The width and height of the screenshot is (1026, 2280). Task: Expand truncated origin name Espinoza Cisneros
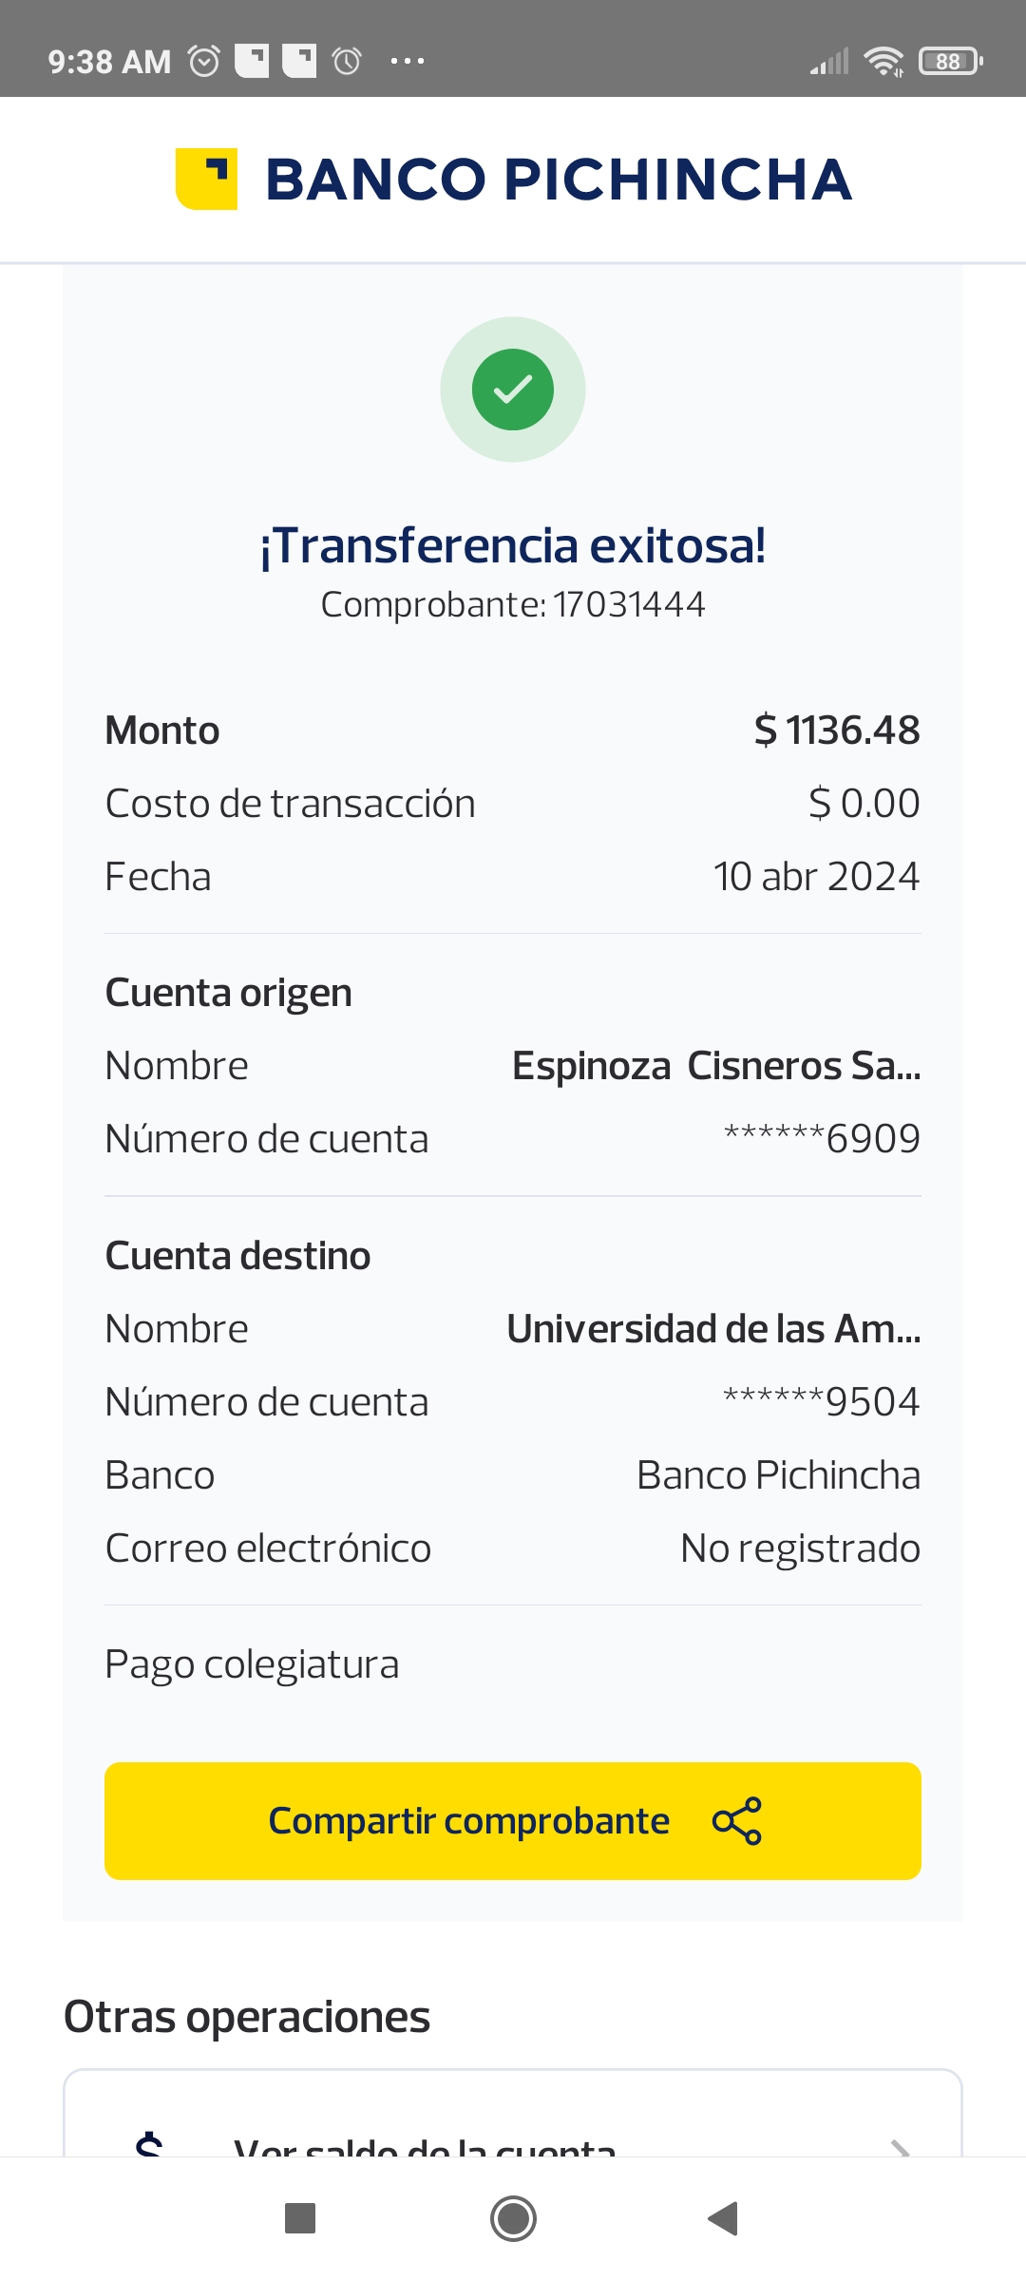tap(715, 1066)
